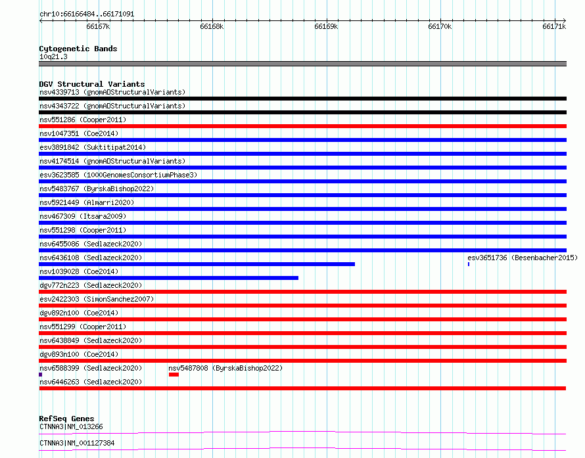Click the 66171k ruler tick label
This screenshot has height=458, width=585.
[554, 26]
